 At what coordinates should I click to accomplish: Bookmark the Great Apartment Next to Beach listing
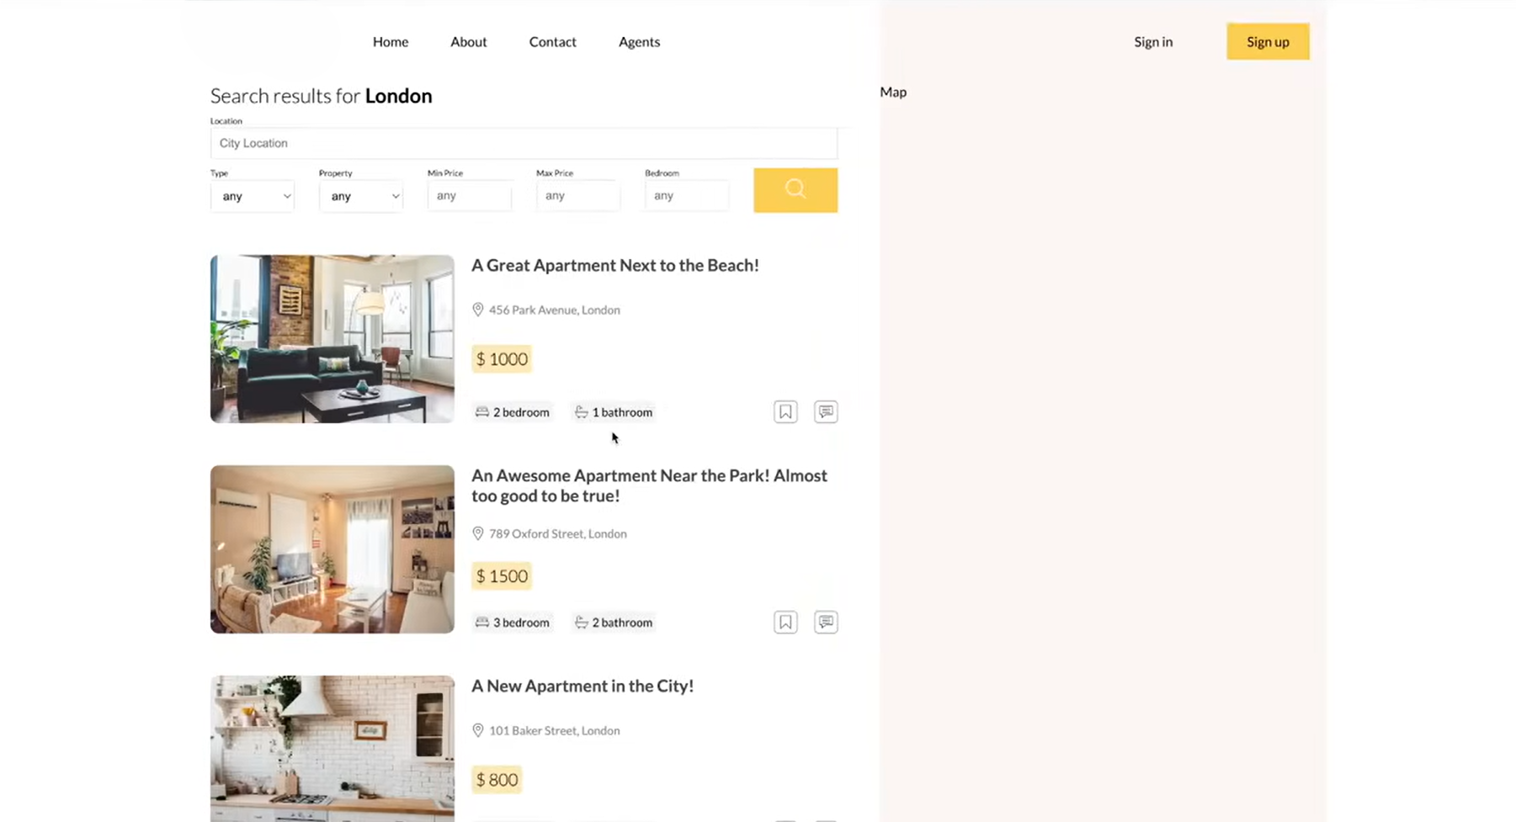785,411
